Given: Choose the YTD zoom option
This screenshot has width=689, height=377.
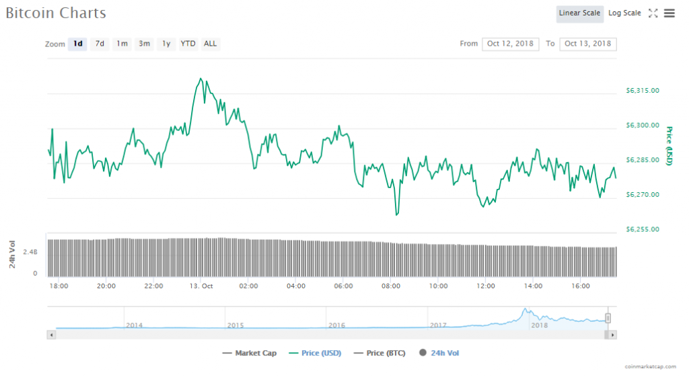Looking at the screenshot, I should click(x=188, y=44).
